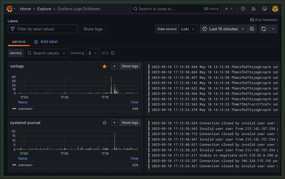Click the refresh query icon
This screenshot has width=285, height=179.
click(264, 29)
